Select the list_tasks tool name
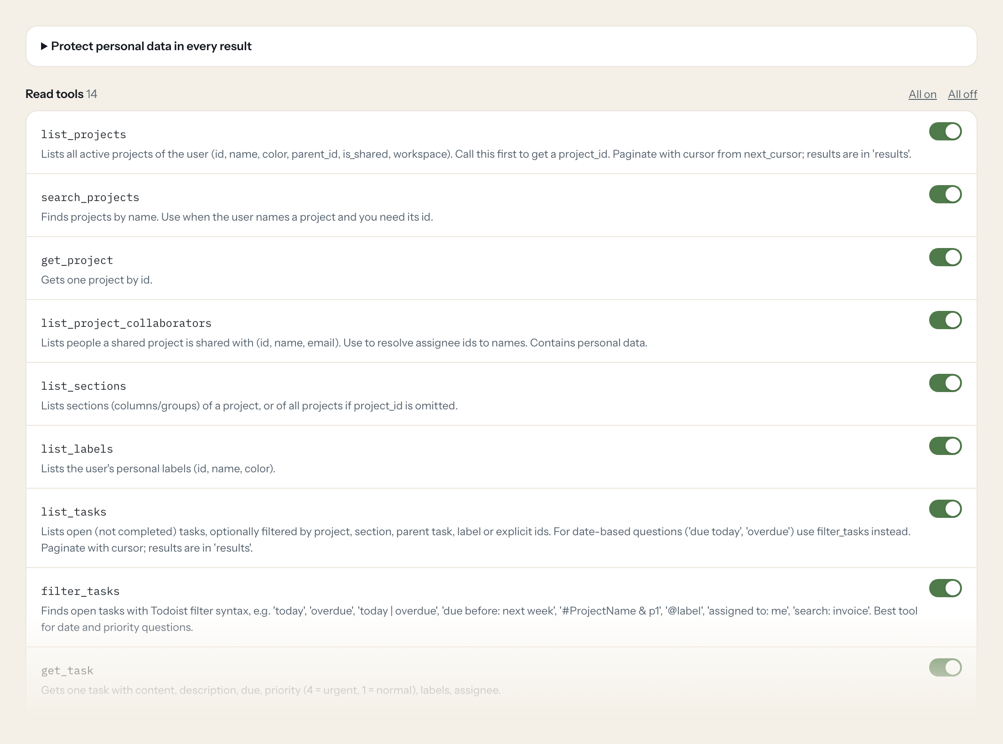Viewport: 1003px width, 744px height. pos(73,512)
